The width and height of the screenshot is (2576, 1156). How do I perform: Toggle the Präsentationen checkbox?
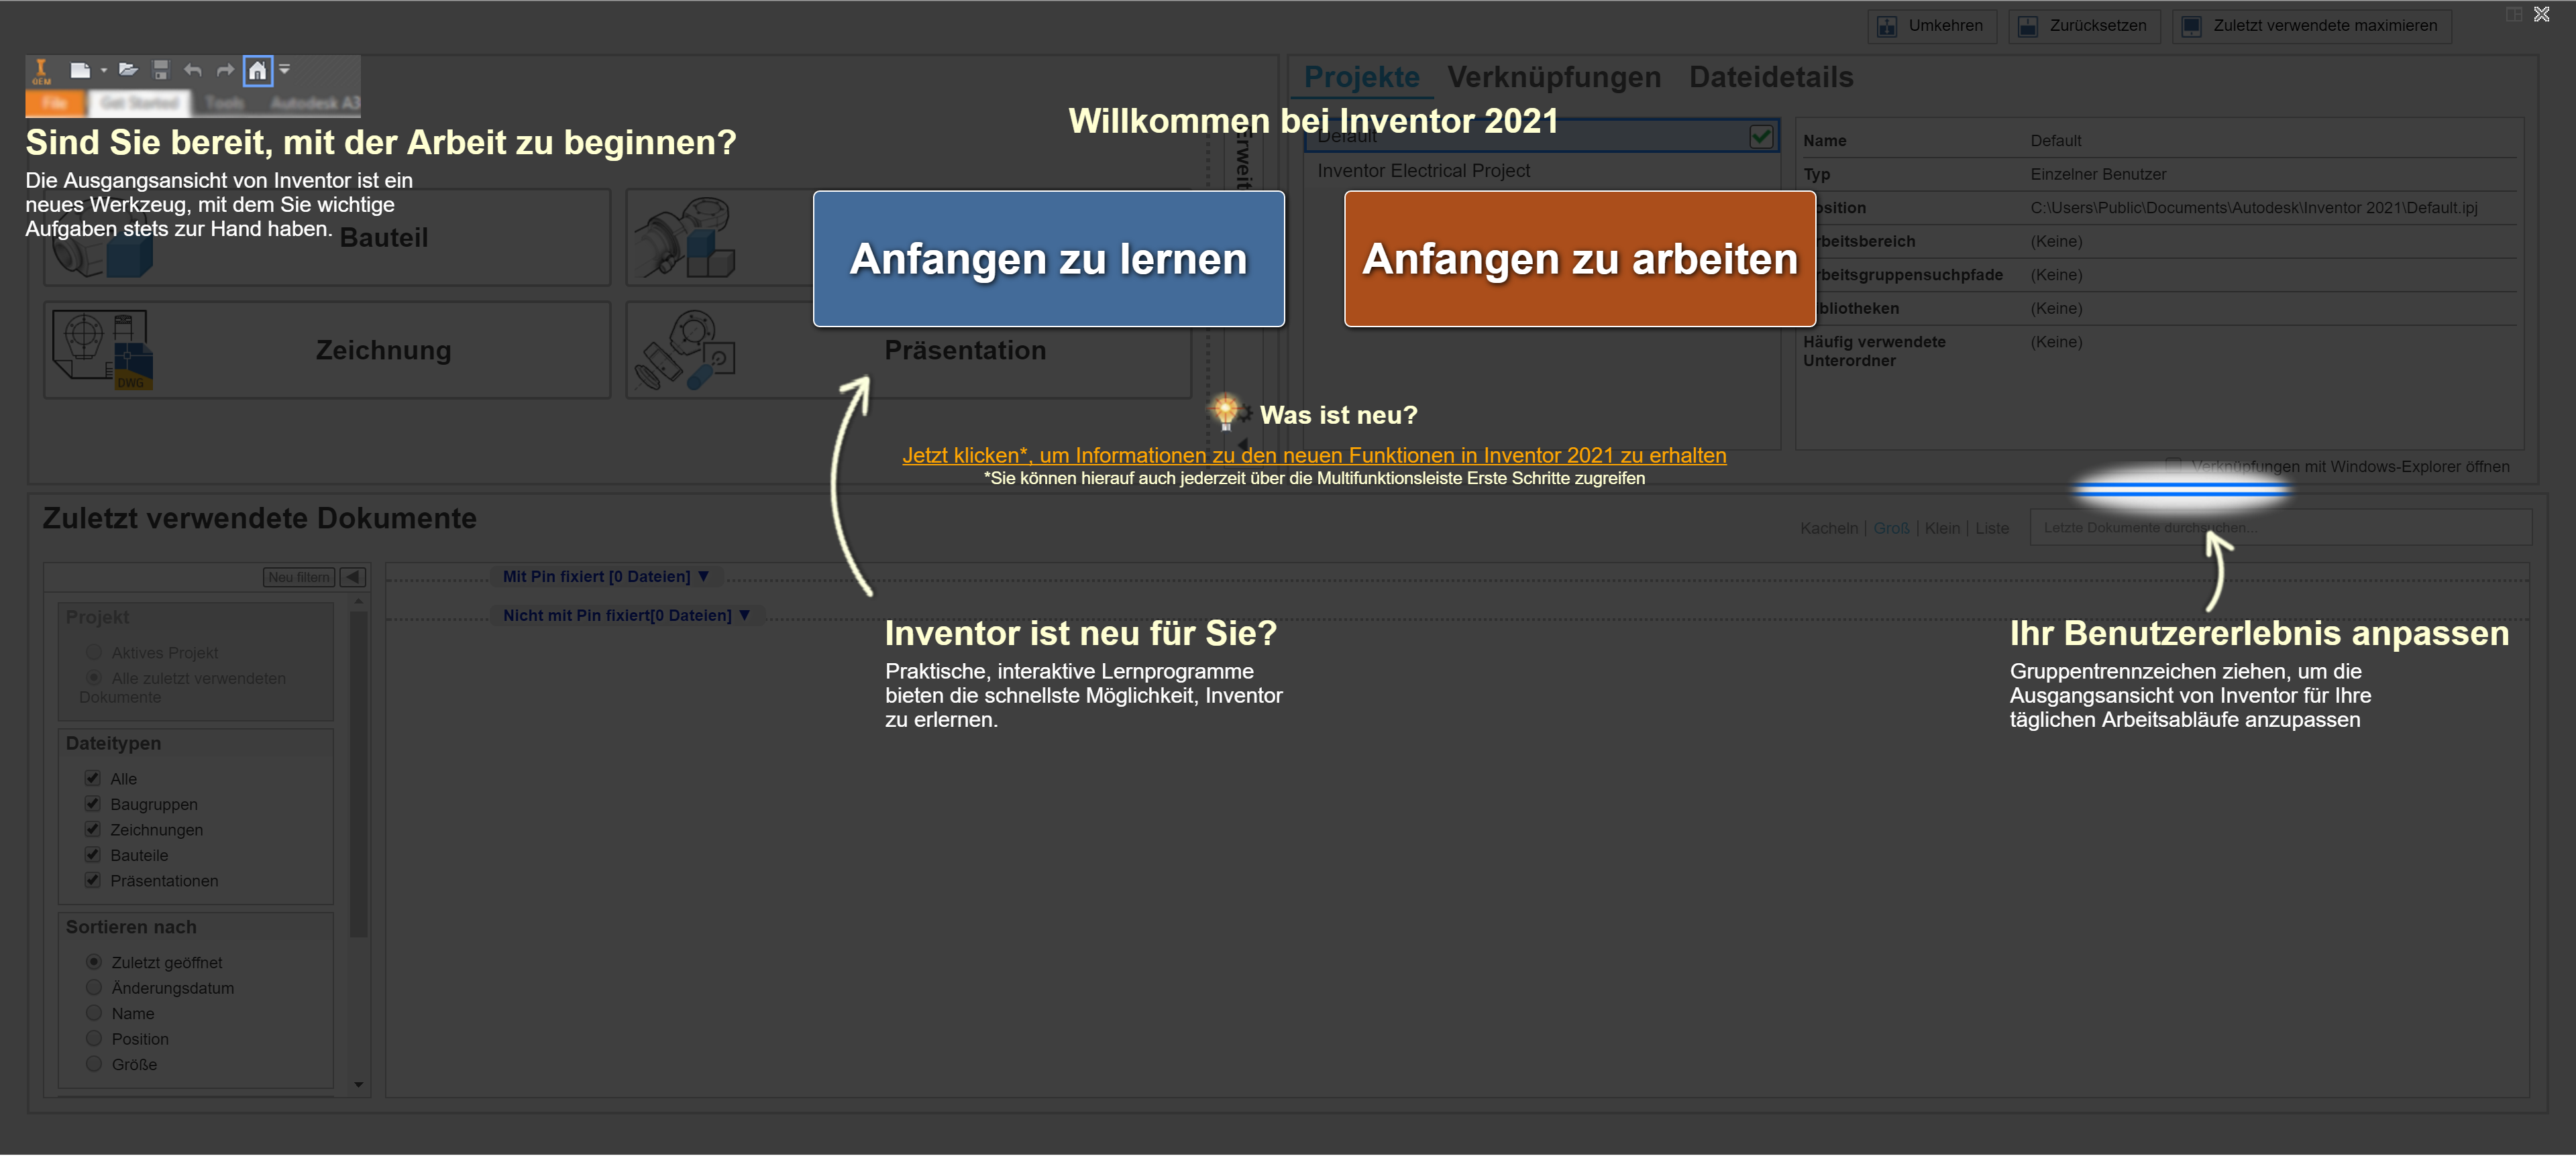click(93, 880)
